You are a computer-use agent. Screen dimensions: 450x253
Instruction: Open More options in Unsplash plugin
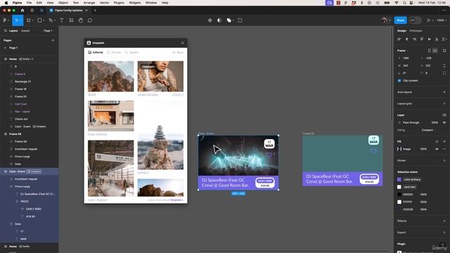[x=178, y=53]
